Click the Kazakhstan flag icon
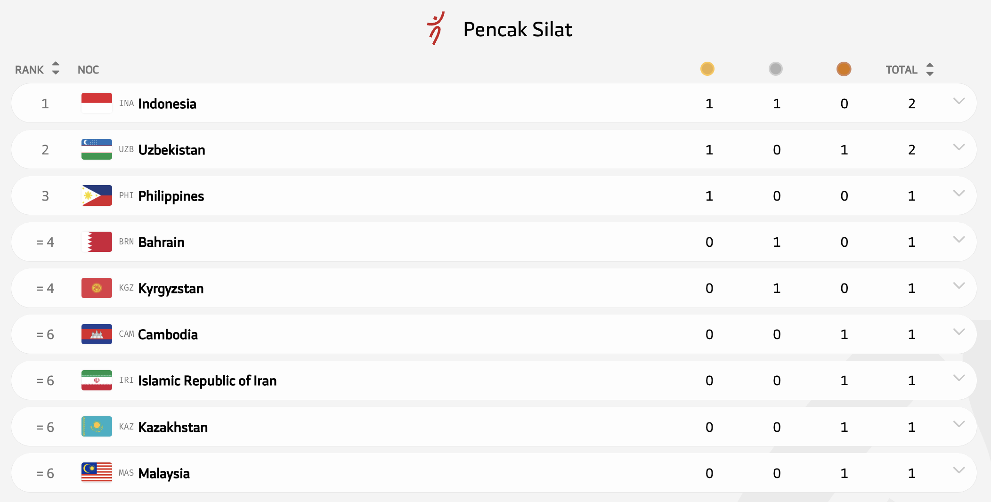Screen dimensions: 991x502 tap(97, 427)
